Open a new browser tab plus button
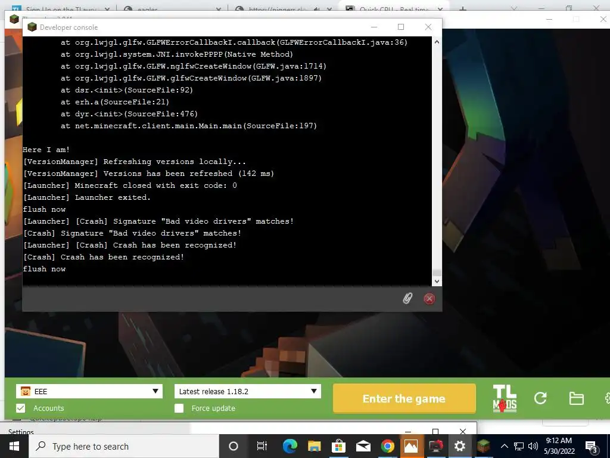The image size is (610, 458). 462,8
